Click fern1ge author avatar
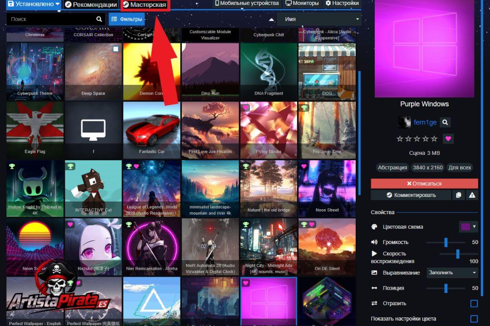Screen dimensions: 490x326 (404, 122)
